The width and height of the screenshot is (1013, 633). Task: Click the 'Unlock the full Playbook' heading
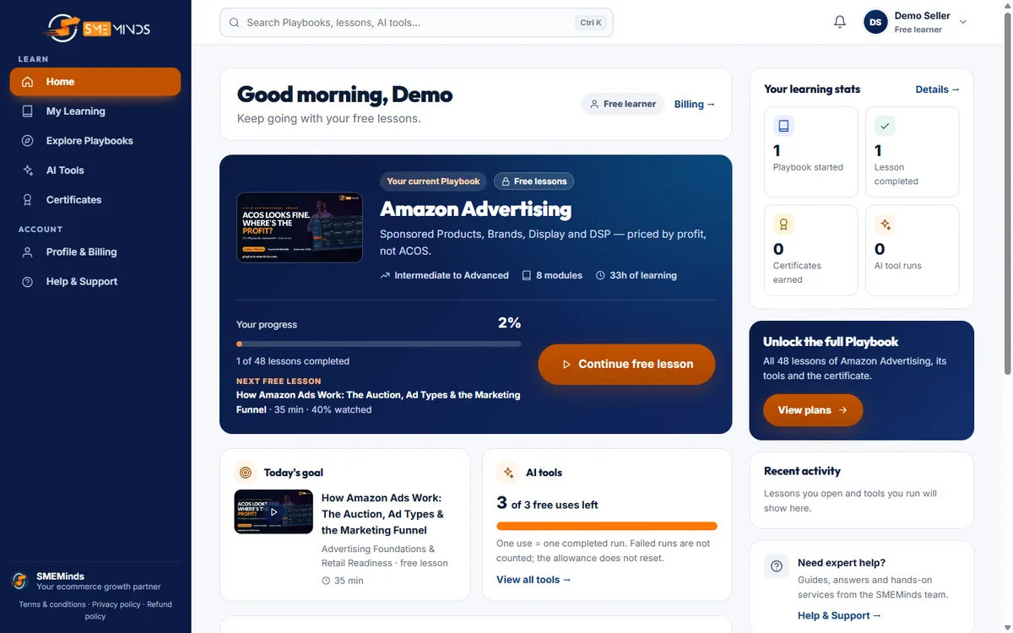coord(831,342)
